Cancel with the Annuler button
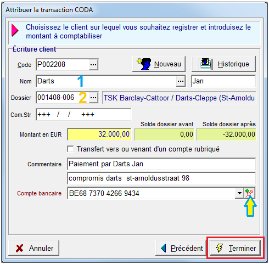Viewport: 269px width, 264px height. [34, 248]
